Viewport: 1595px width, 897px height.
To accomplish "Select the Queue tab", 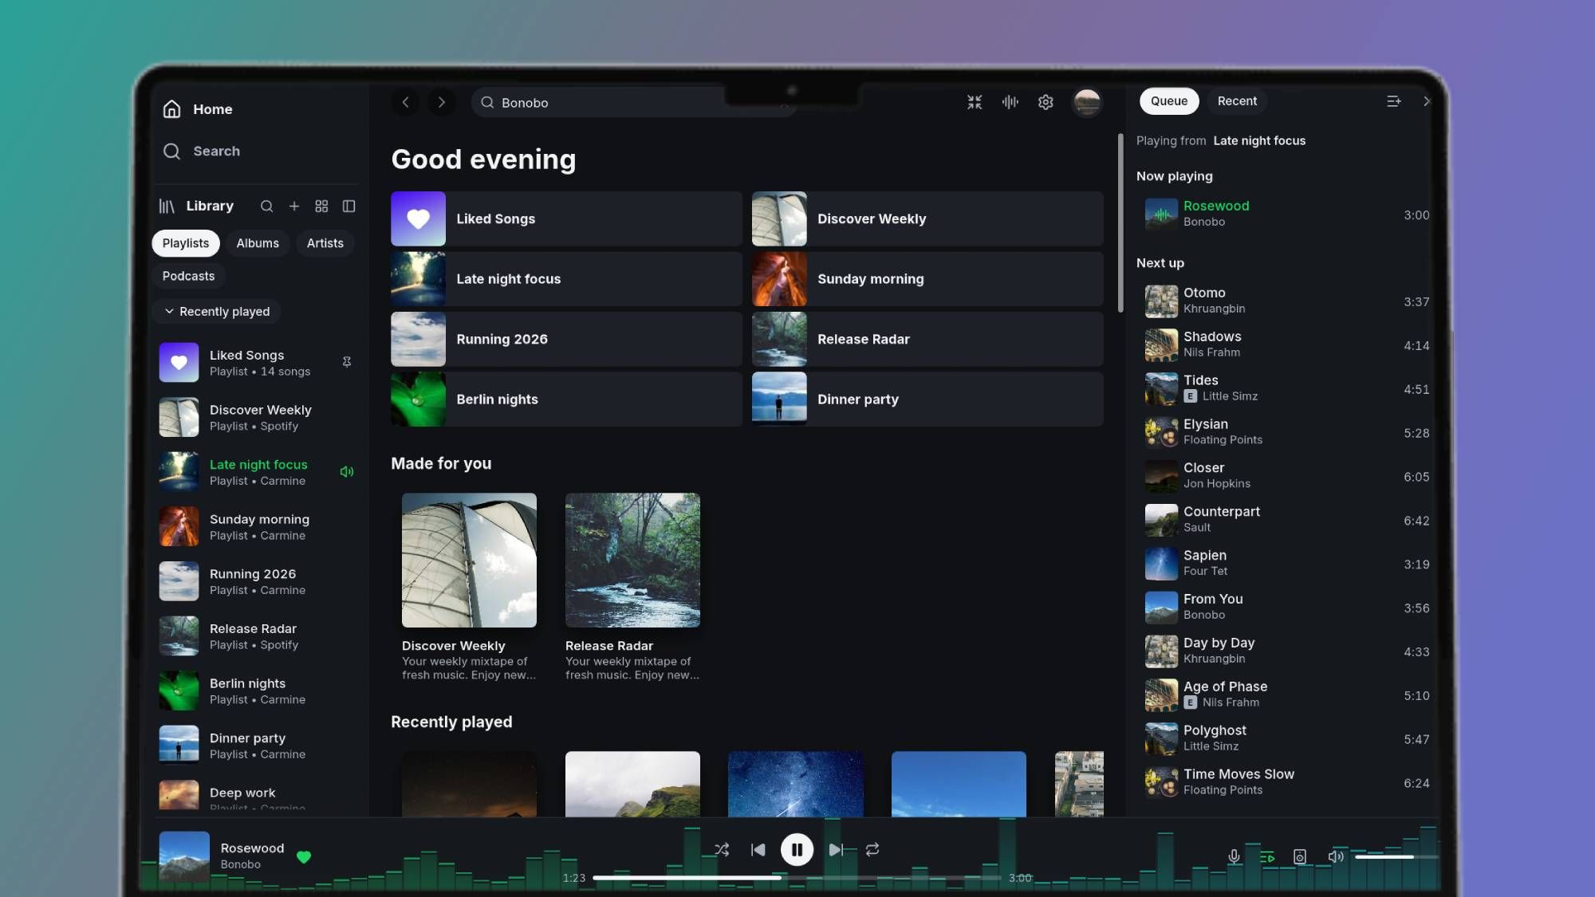I will tap(1169, 101).
